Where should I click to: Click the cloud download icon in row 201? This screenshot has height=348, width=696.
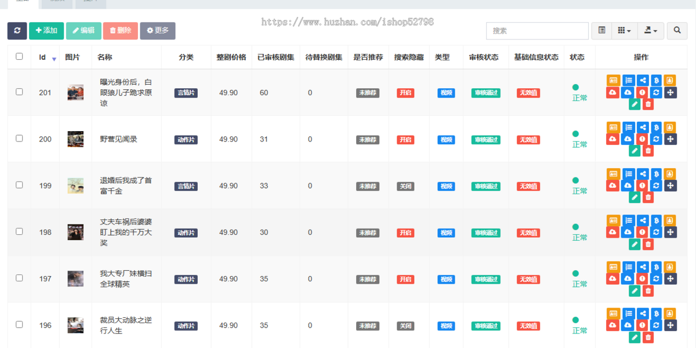pyautogui.click(x=628, y=92)
